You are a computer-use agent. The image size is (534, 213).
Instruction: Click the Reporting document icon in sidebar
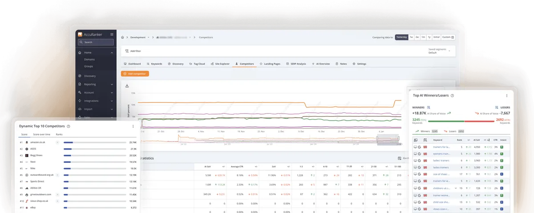pyautogui.click(x=80, y=84)
